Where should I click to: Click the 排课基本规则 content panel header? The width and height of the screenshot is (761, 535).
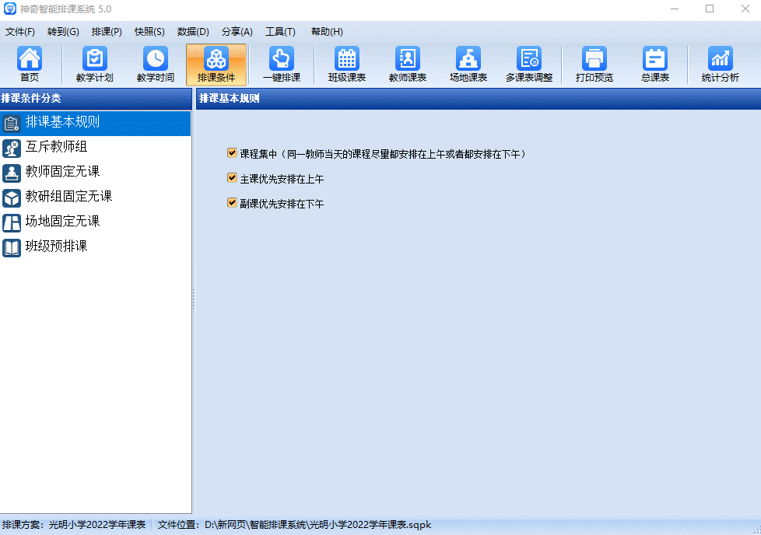coord(478,99)
